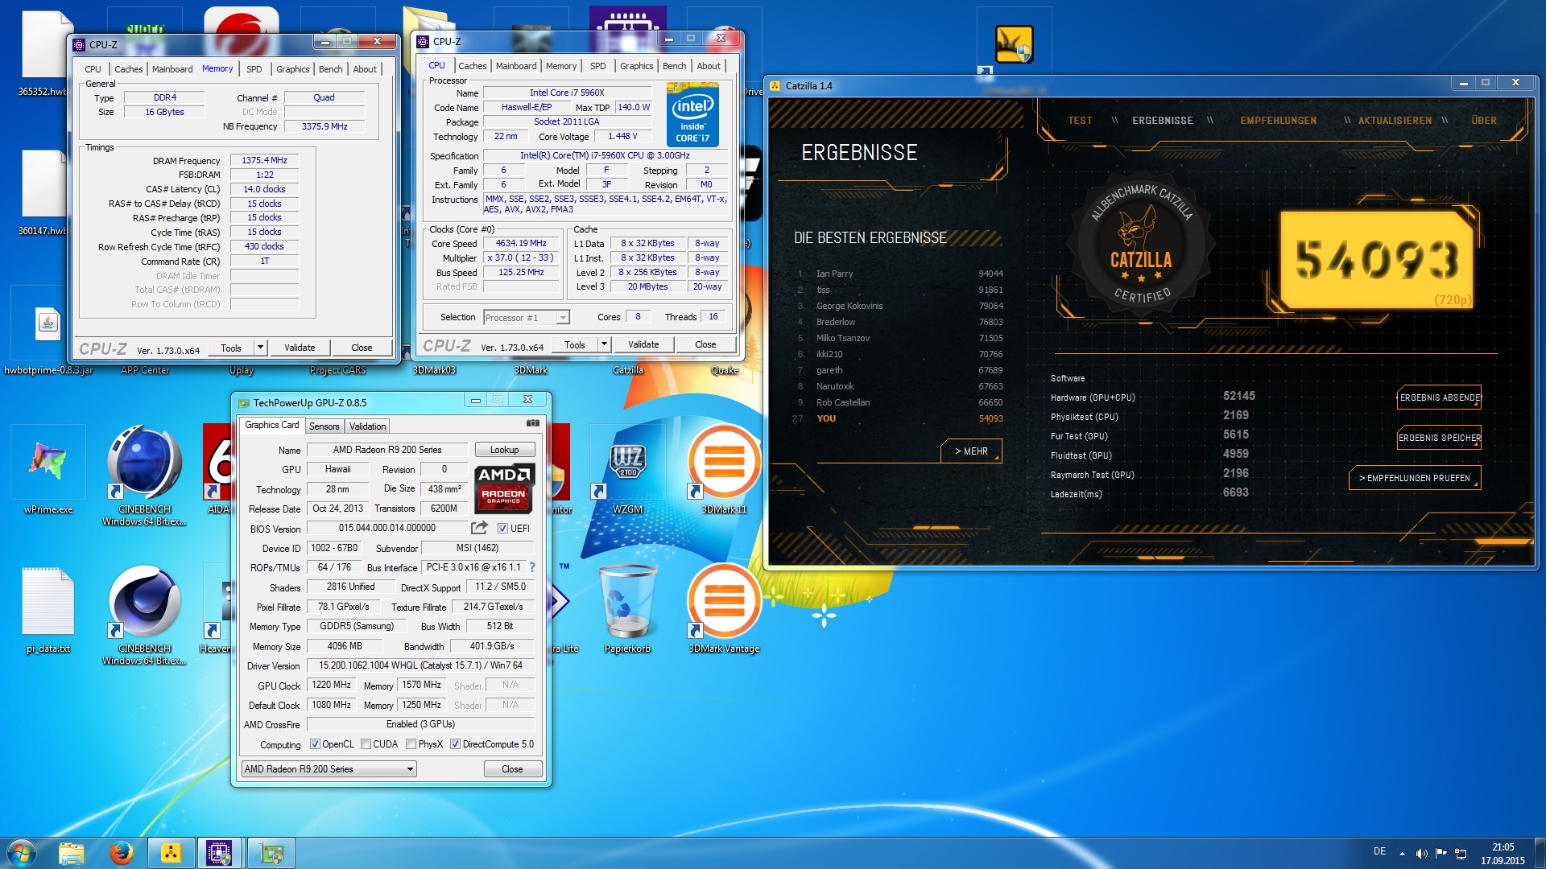The image size is (1546, 869).
Task: Open Tools dropdown arrow in CPU-Z CPU window
Action: 604,344
